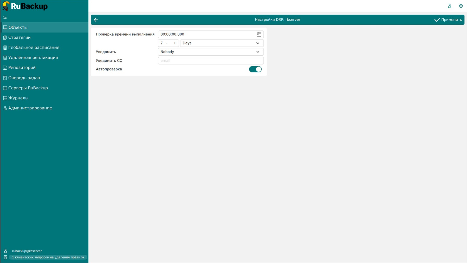Expand the Days period dropdown

[x=222, y=43]
